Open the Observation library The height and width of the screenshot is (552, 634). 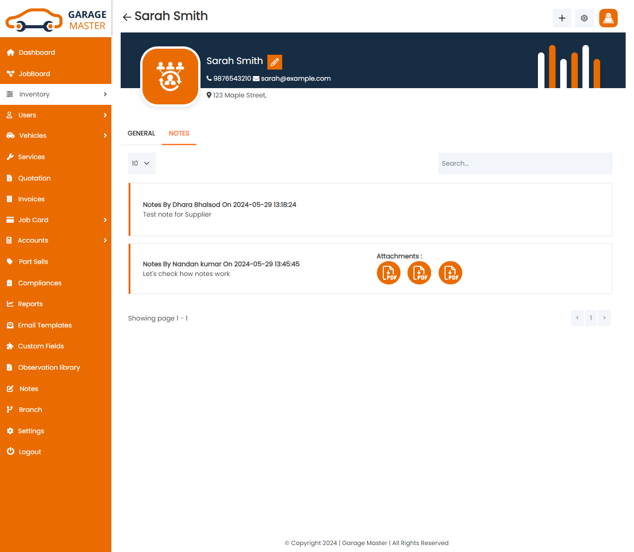(x=49, y=367)
